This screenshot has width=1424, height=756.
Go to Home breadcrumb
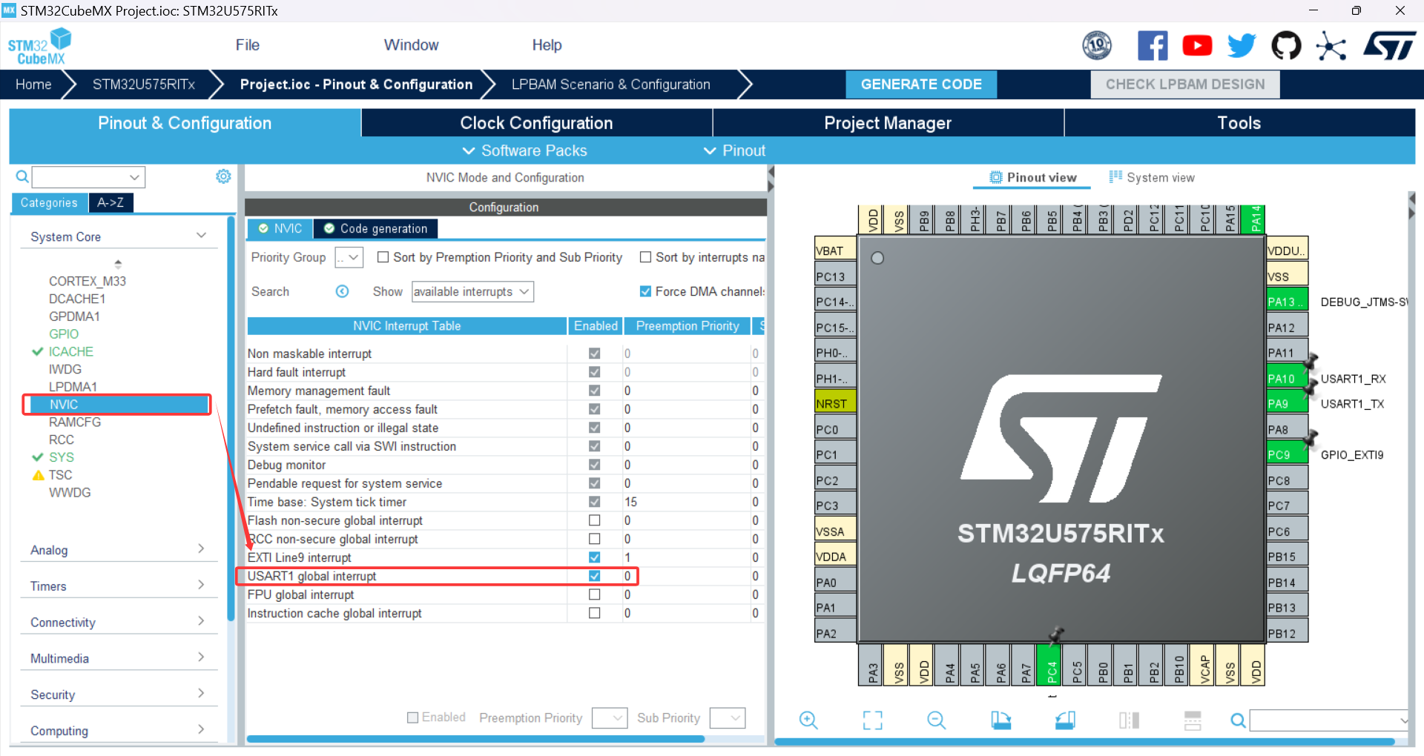tap(33, 84)
